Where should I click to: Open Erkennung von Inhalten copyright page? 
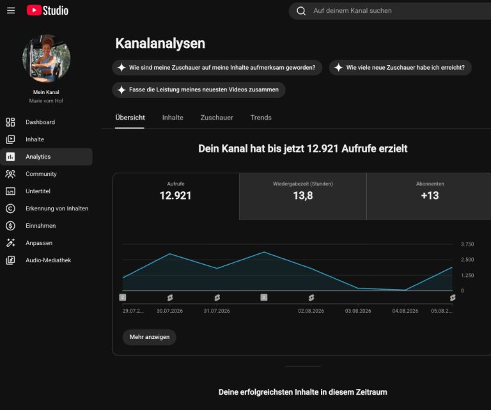pos(46,209)
